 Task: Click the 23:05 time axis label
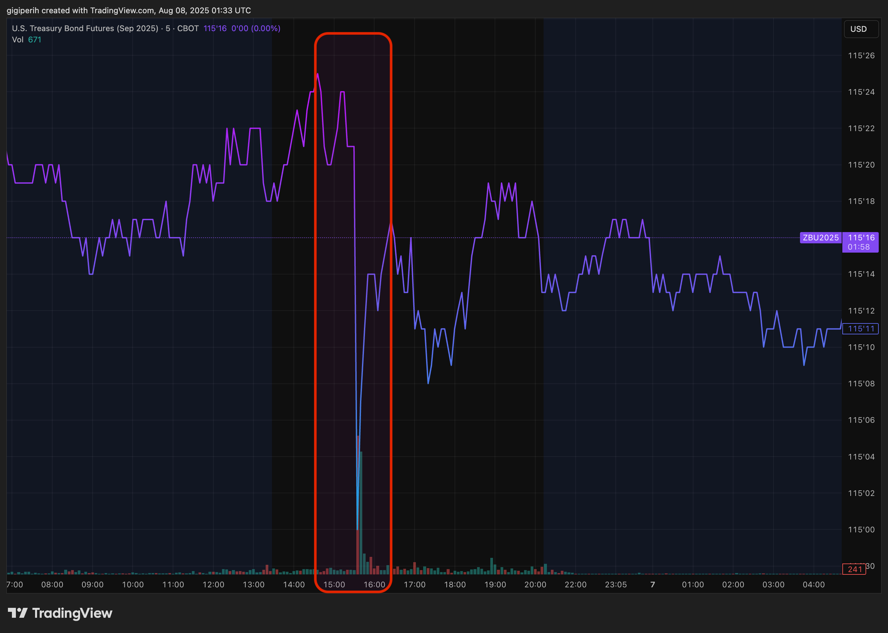[616, 585]
